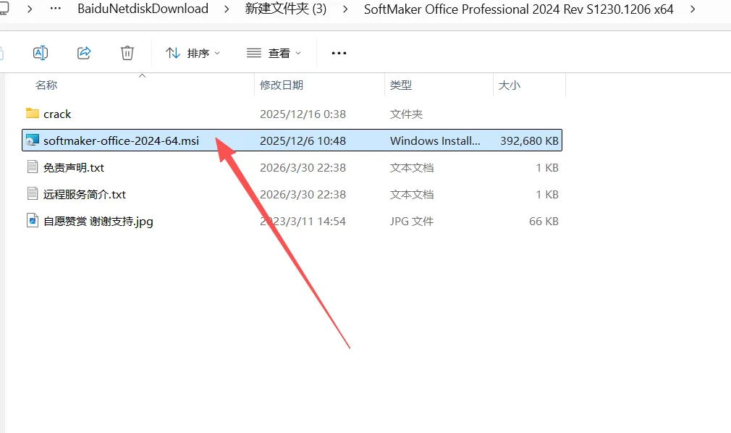Screen dimensions: 731x433
Task: Go to BaiduNetdiskDownload in the breadcrumb
Action: 143,9
